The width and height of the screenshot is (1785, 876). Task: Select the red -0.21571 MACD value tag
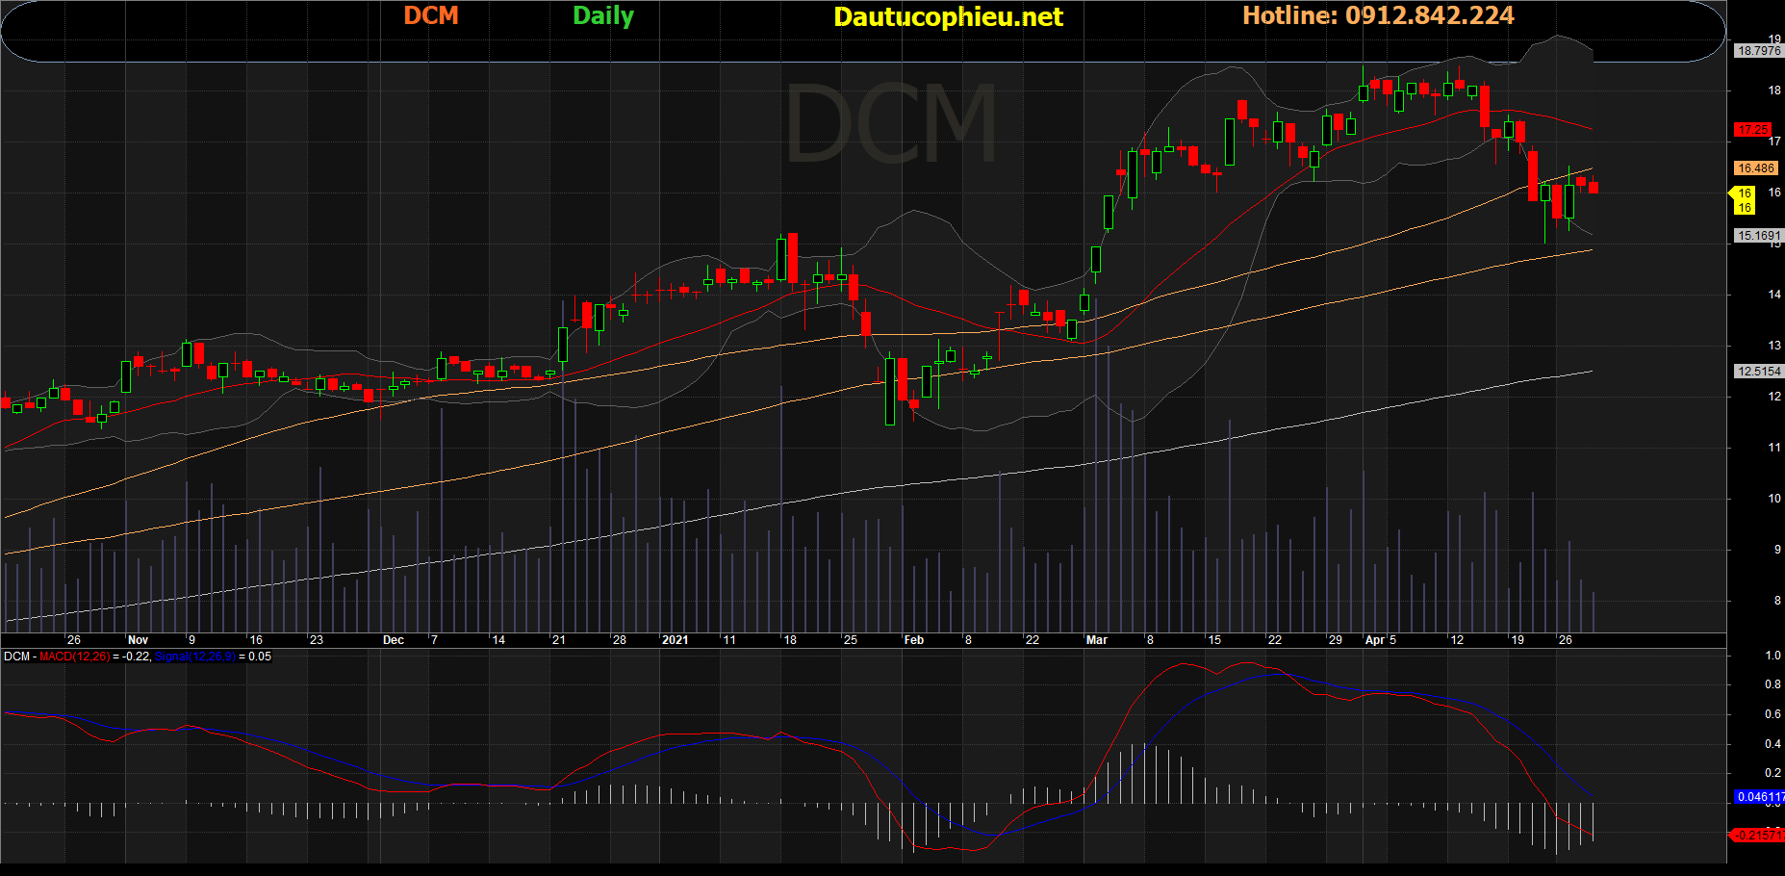pyautogui.click(x=1758, y=835)
